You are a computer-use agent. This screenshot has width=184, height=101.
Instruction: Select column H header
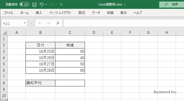coord(167,33)
